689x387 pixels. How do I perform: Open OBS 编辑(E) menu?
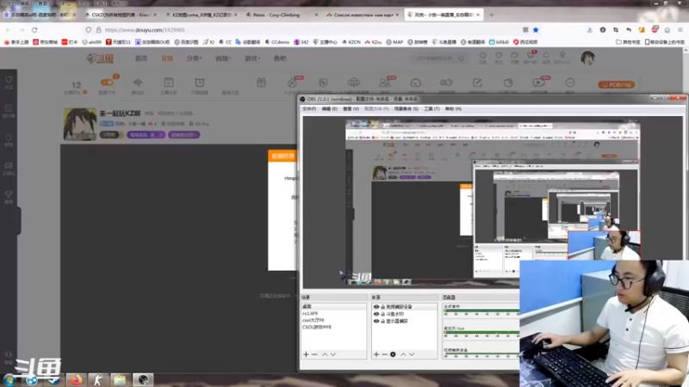(x=330, y=109)
